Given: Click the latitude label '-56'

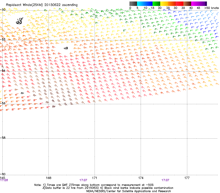Looking at the screenshot, I should tap(3, 103).
